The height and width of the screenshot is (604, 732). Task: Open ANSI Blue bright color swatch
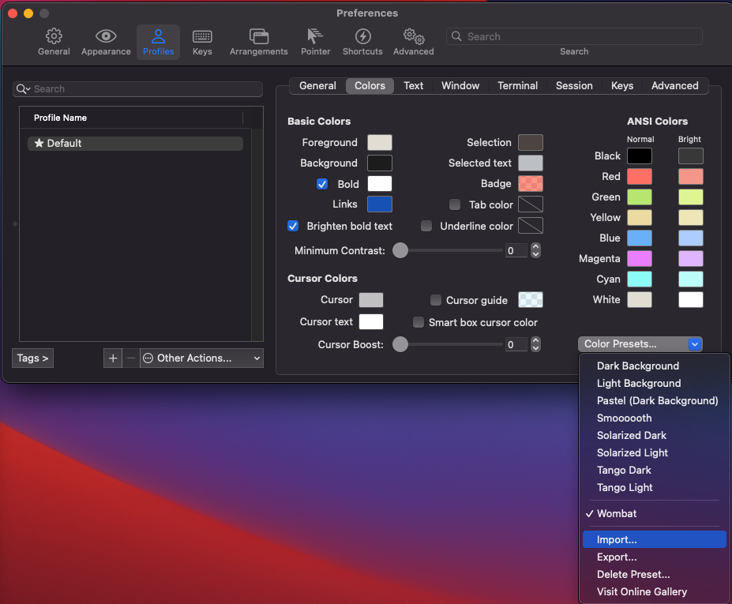click(690, 238)
